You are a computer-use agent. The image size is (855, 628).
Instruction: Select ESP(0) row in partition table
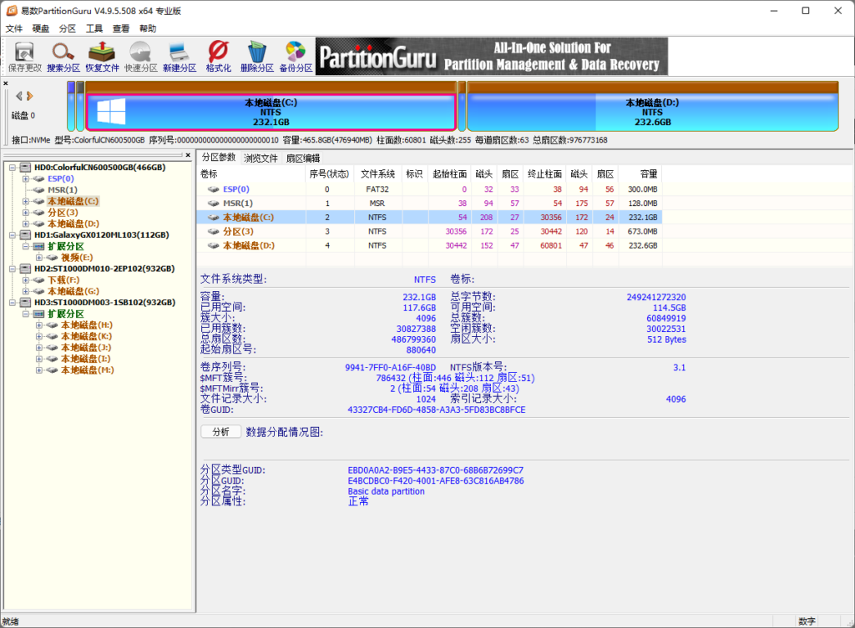pyautogui.click(x=430, y=189)
